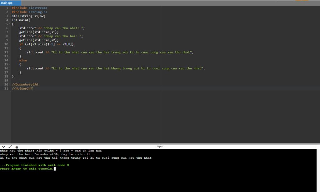Click the '#include <string.h>' line
320x192 pixels.
click(x=29, y=12)
